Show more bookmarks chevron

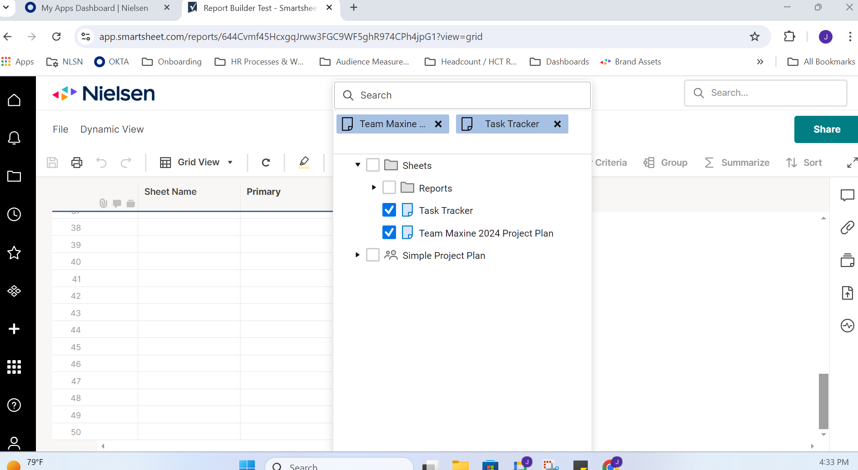tap(760, 62)
